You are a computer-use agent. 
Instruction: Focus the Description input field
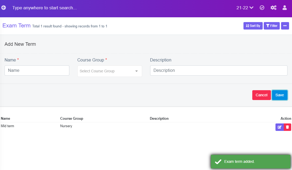click(x=219, y=71)
